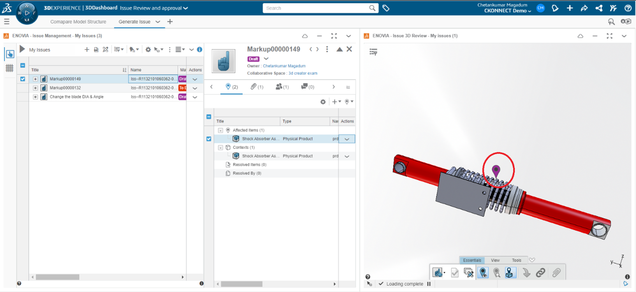Switch to the grid view icon
636x292 pixels.
tap(9, 68)
